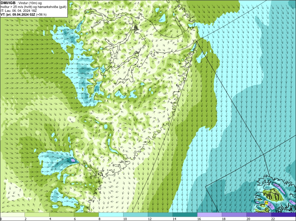This screenshot has width=296, height=221.
Task: Click the 2–4 m/s light green legend swatch
Action: (x=37, y=215)
